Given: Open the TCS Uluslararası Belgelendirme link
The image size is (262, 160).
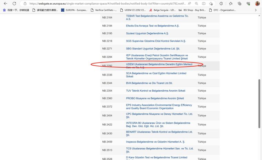Looking at the screenshot, I should point(160,150).
